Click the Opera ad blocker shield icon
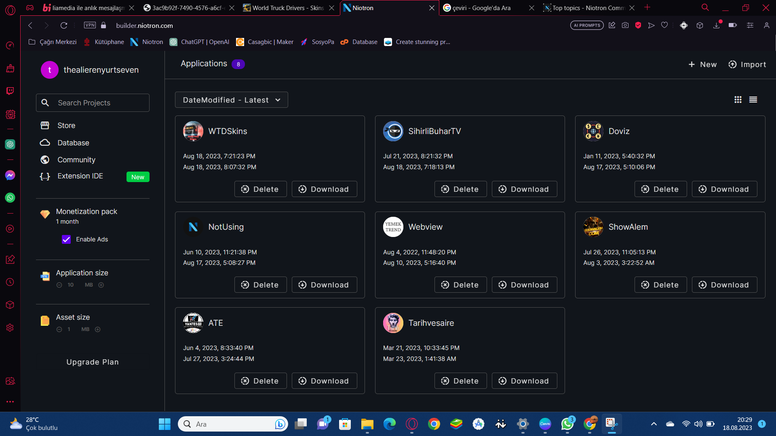776x436 pixels. click(638, 25)
